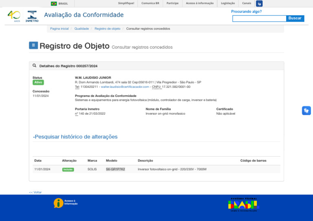Select the model S6-GR1P7K2 cell

click(115, 169)
